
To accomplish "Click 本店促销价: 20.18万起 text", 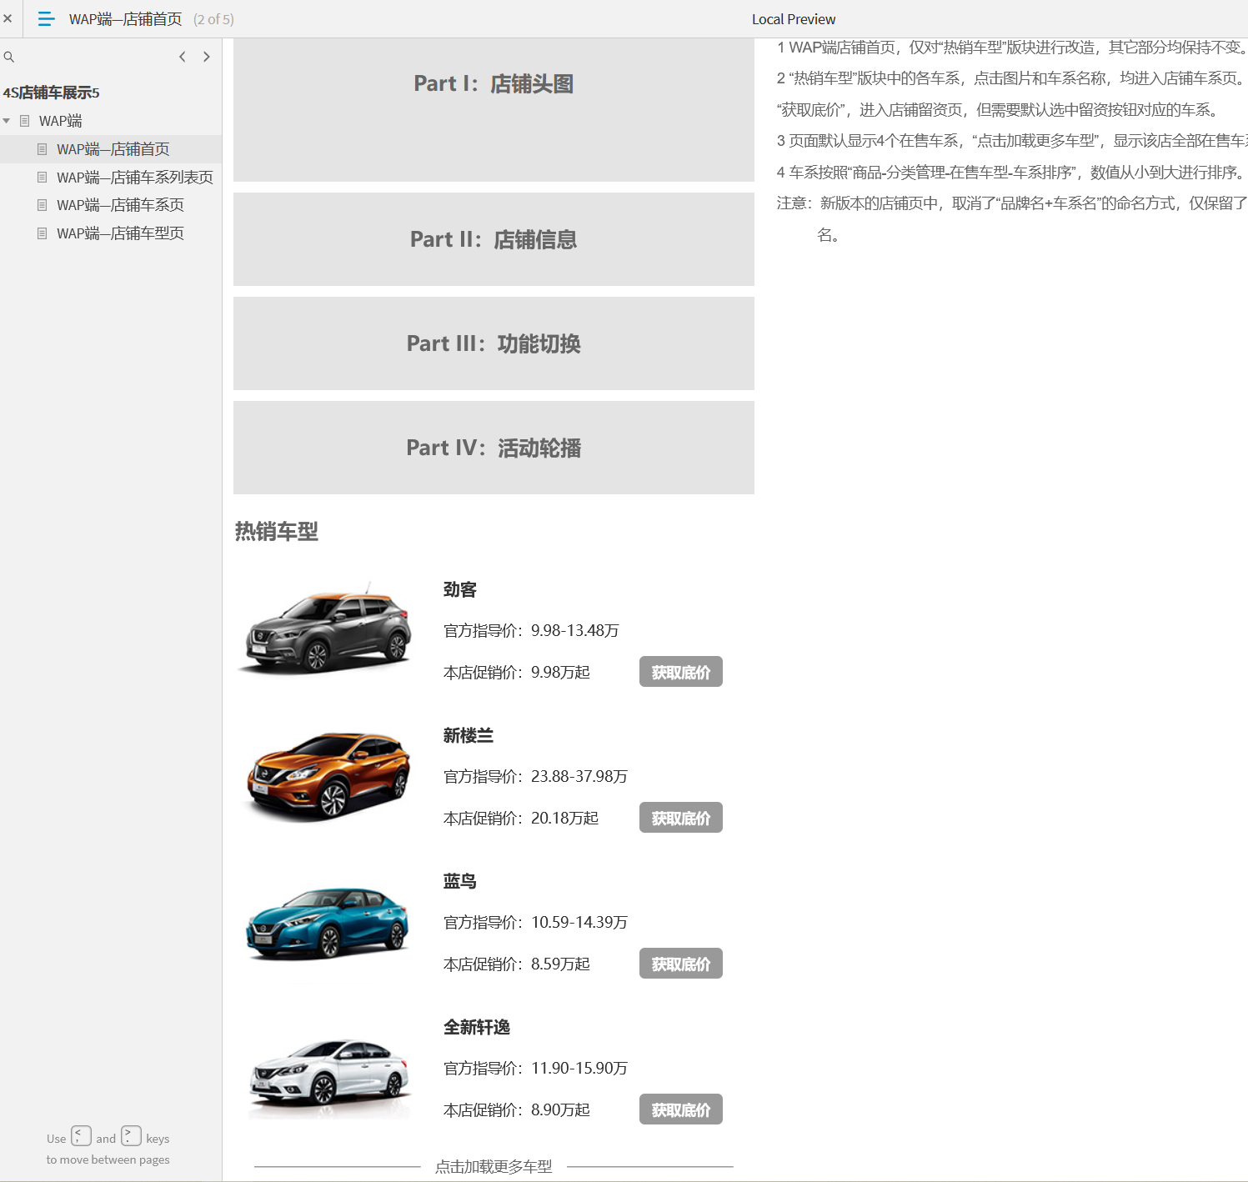I will [x=521, y=818].
